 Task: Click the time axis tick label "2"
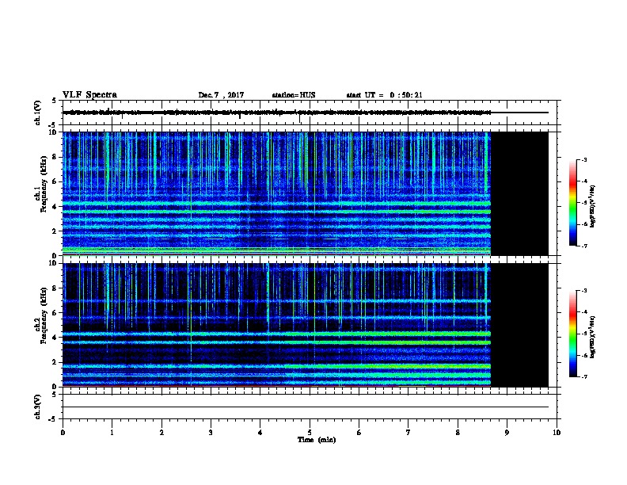click(x=161, y=433)
